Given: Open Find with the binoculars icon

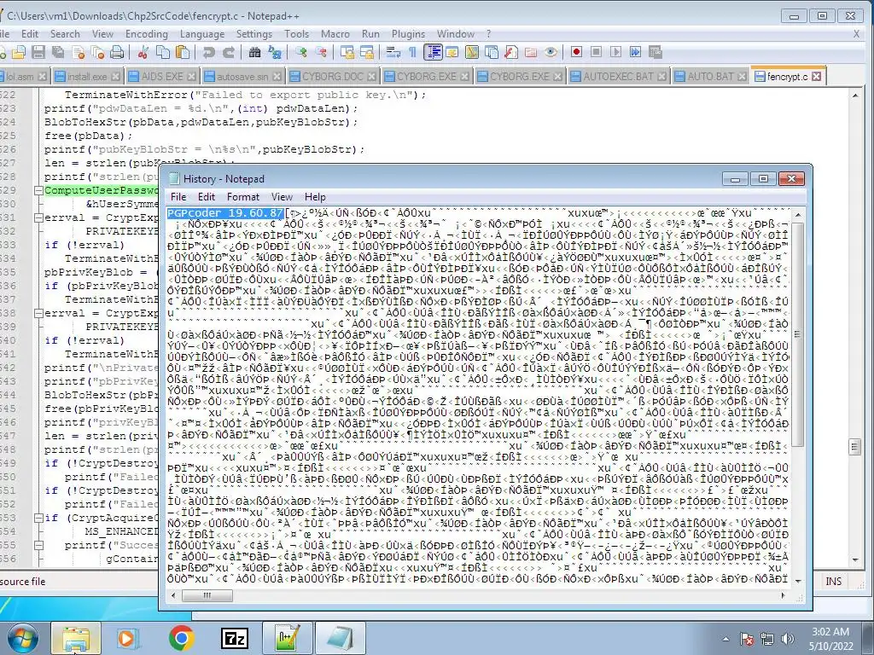Looking at the screenshot, I should click(x=254, y=52).
